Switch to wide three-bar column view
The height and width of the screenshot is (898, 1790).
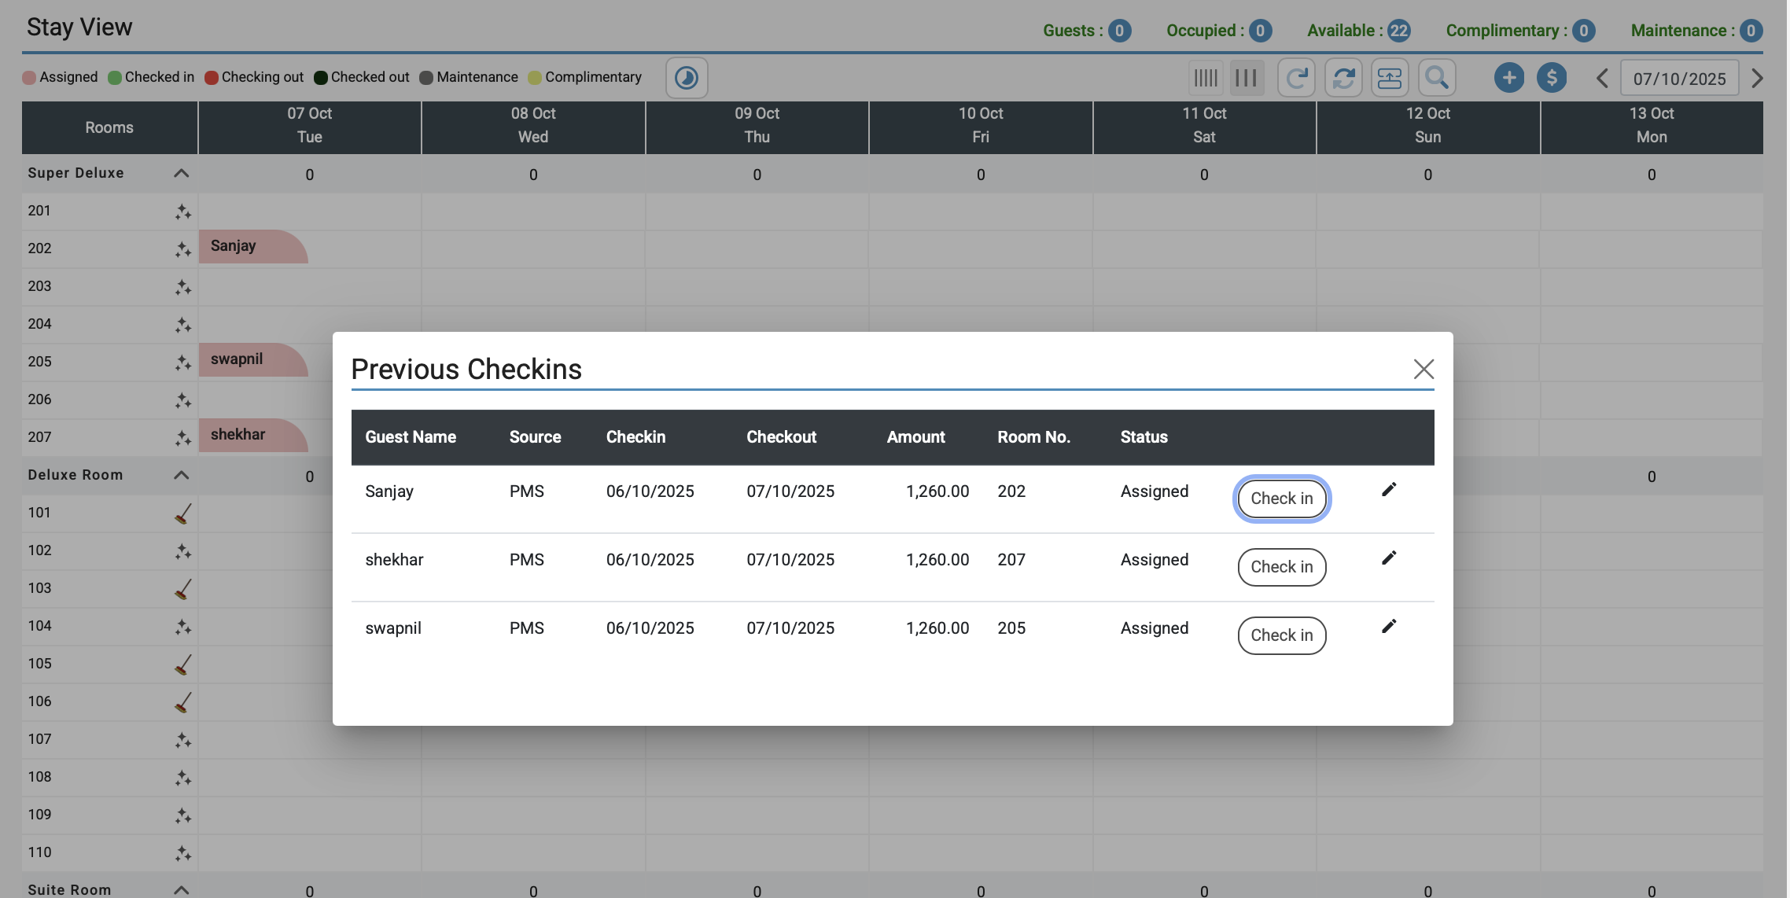(1246, 78)
